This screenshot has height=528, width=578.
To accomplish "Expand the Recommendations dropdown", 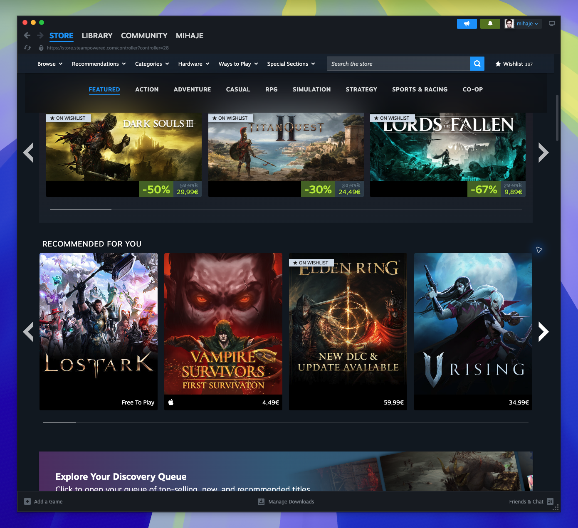I will 99,64.
